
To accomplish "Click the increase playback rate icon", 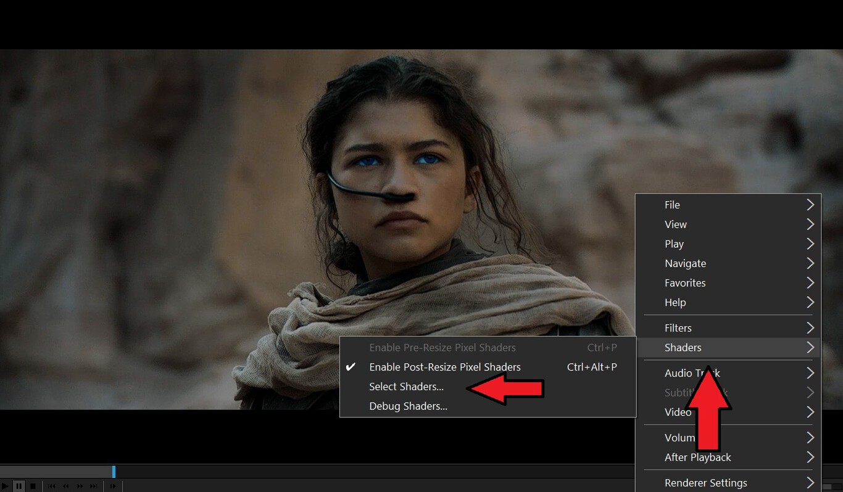I will tap(80, 486).
